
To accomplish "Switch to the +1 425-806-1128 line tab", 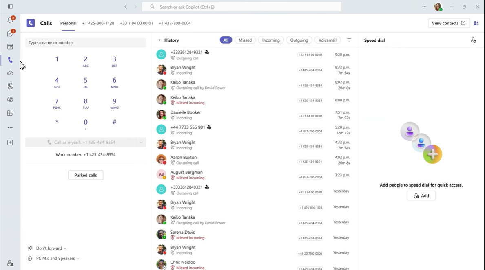I will tap(98, 23).
